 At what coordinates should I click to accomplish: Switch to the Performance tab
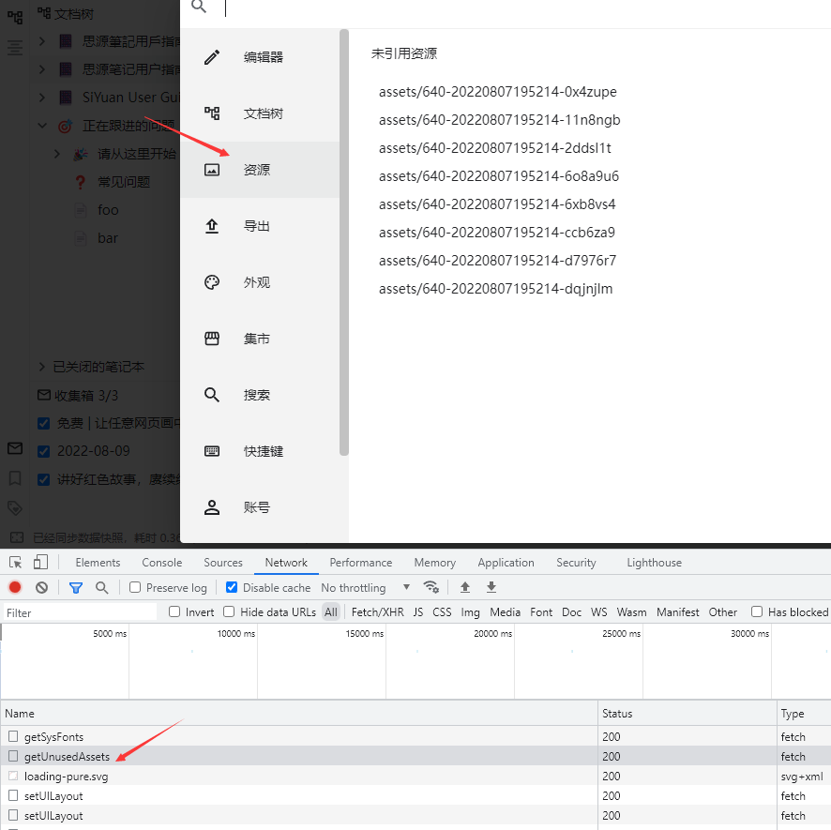360,563
